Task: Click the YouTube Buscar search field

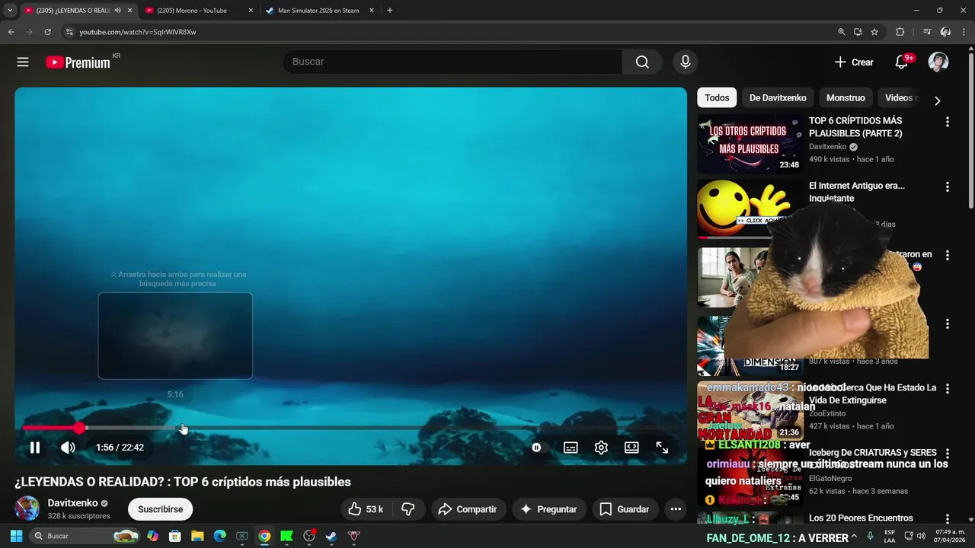Action: coord(452,62)
